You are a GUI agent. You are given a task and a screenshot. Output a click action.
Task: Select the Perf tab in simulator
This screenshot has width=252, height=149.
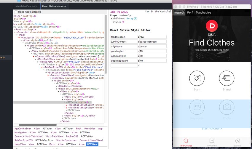tap(190, 12)
